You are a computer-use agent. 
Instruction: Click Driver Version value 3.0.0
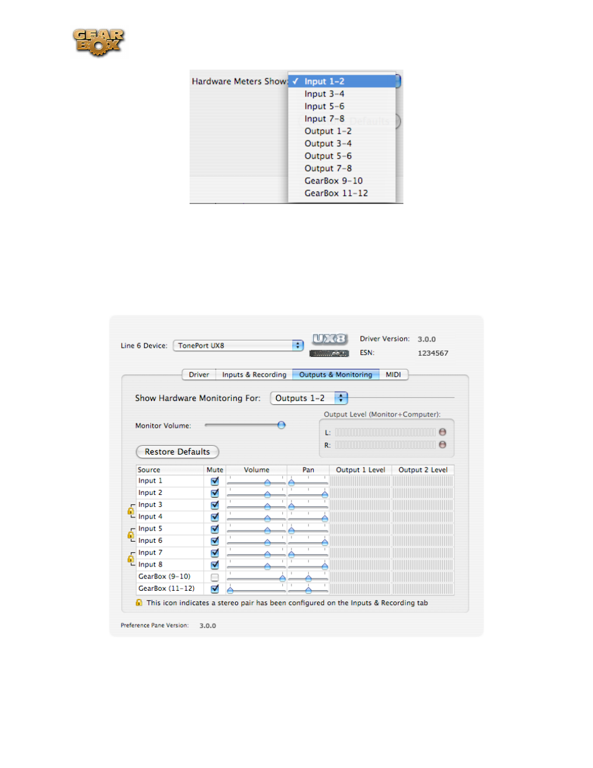pyautogui.click(x=426, y=339)
